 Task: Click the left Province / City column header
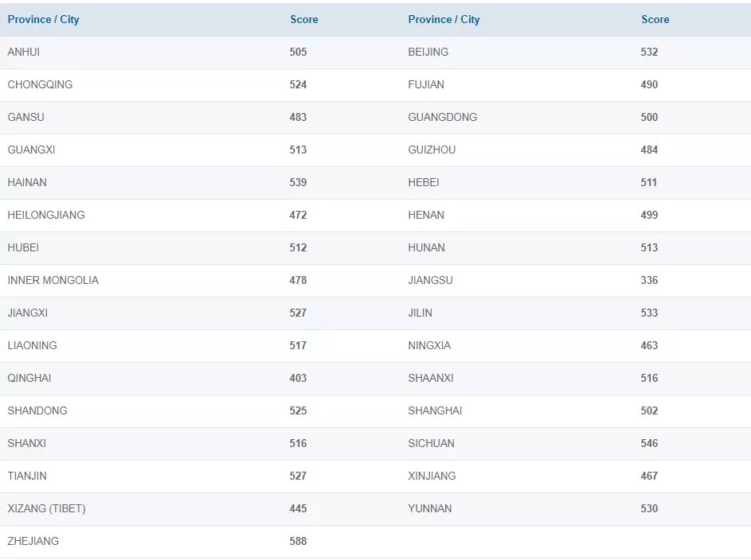[x=44, y=19]
